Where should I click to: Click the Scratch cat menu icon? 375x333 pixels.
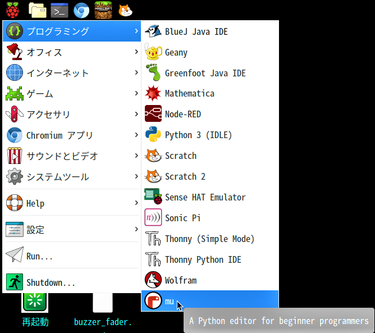(153, 156)
